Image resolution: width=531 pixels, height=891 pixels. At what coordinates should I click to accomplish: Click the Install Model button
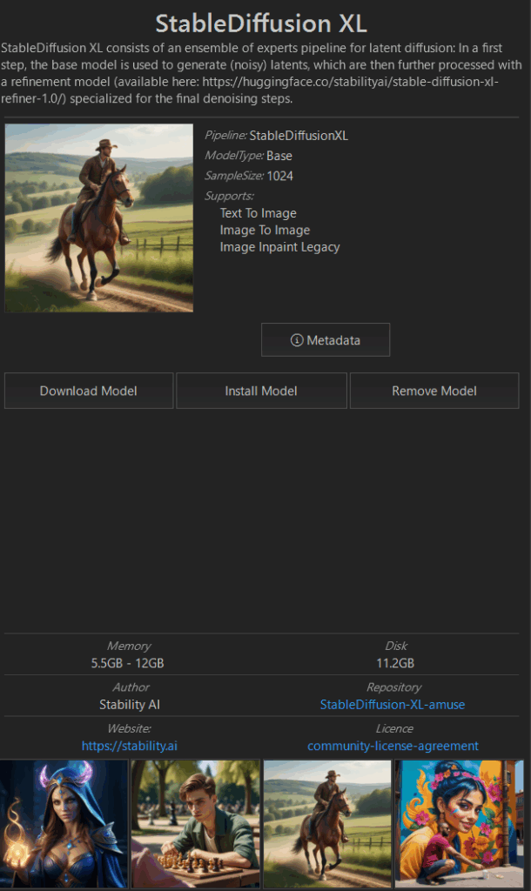[261, 391]
